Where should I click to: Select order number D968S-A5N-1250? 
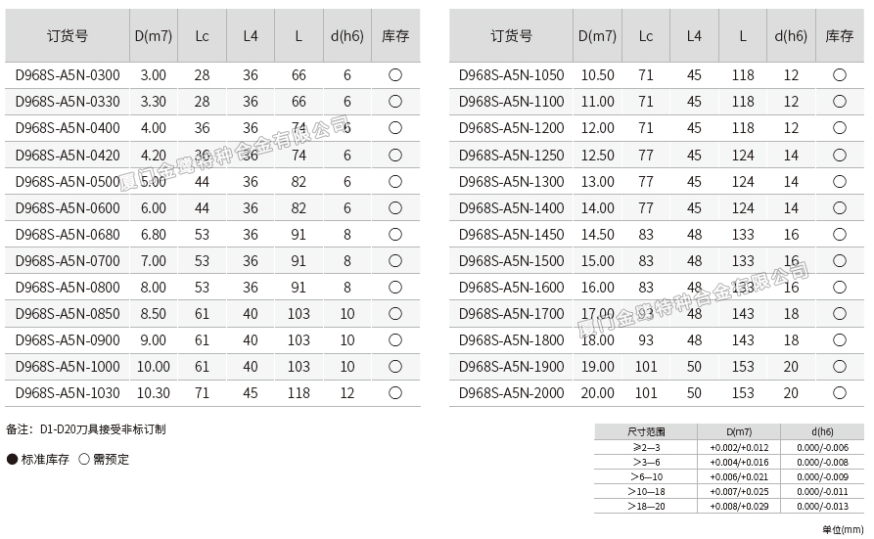pos(512,155)
